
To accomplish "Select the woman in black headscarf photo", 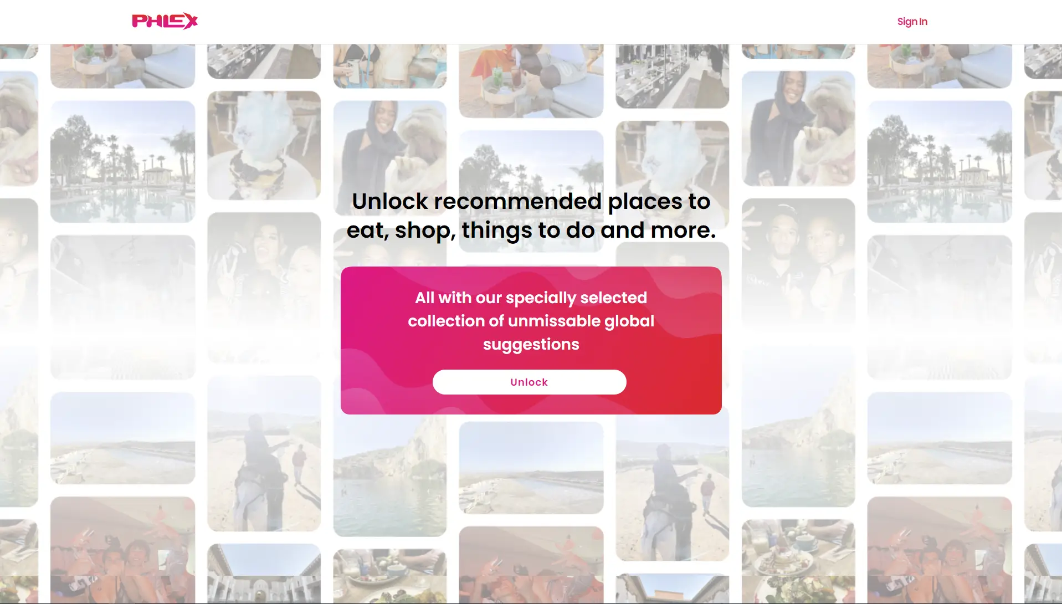I will 798,128.
